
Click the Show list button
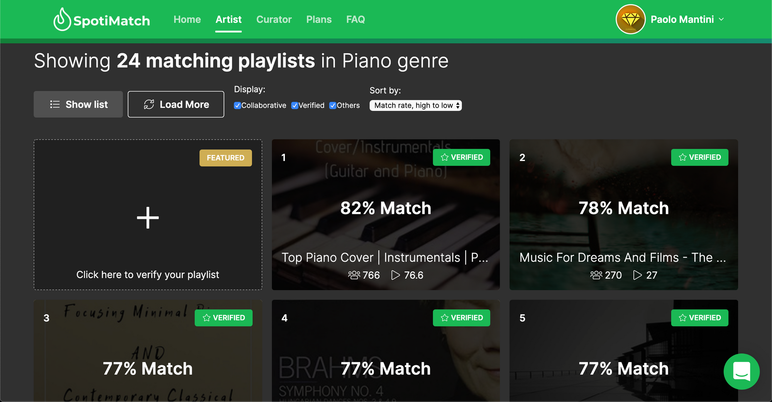coord(78,104)
